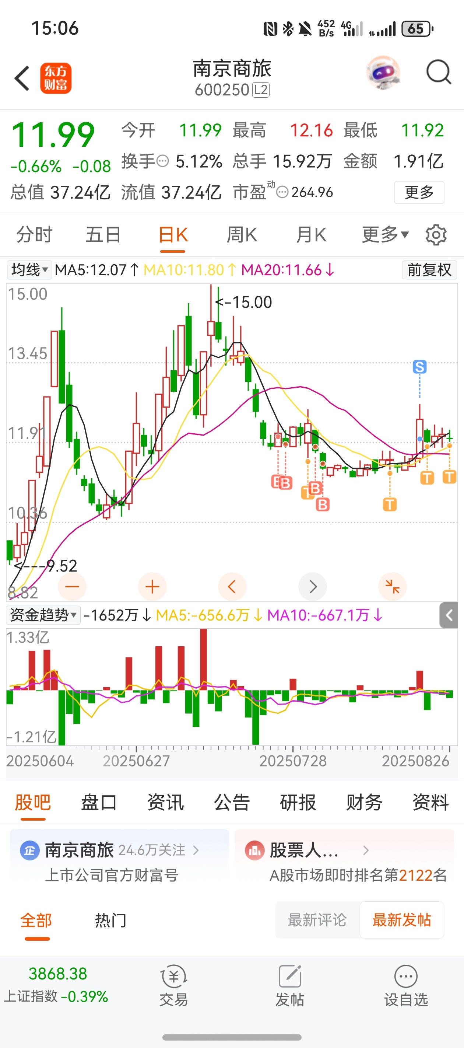Sort by 最新发帖
This screenshot has width=464, height=1048.
[402, 920]
